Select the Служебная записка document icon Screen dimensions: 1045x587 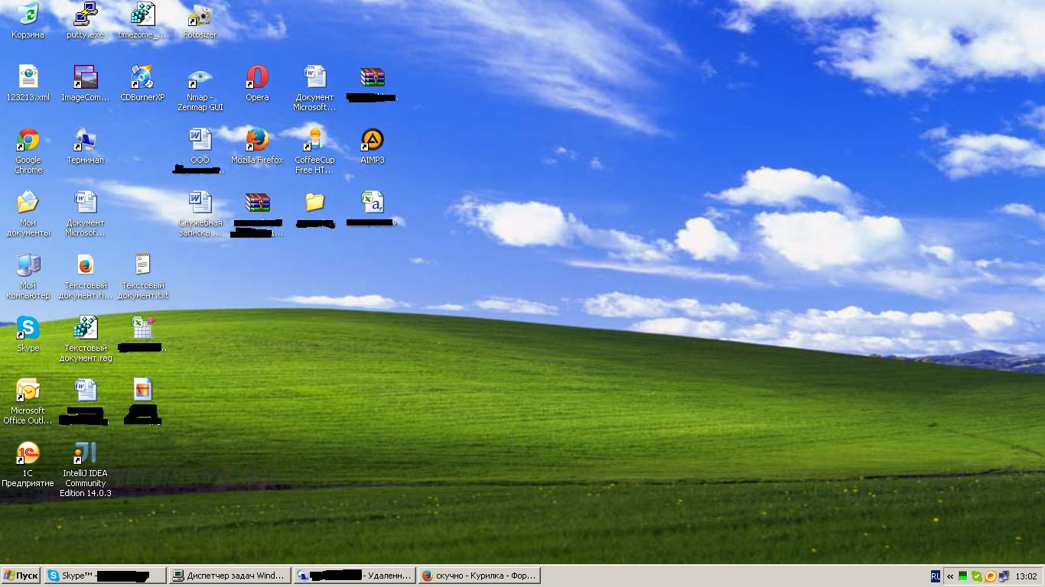(x=200, y=202)
